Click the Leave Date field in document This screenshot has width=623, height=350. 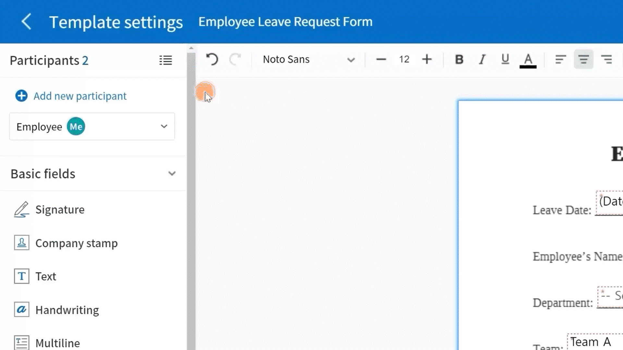point(609,203)
